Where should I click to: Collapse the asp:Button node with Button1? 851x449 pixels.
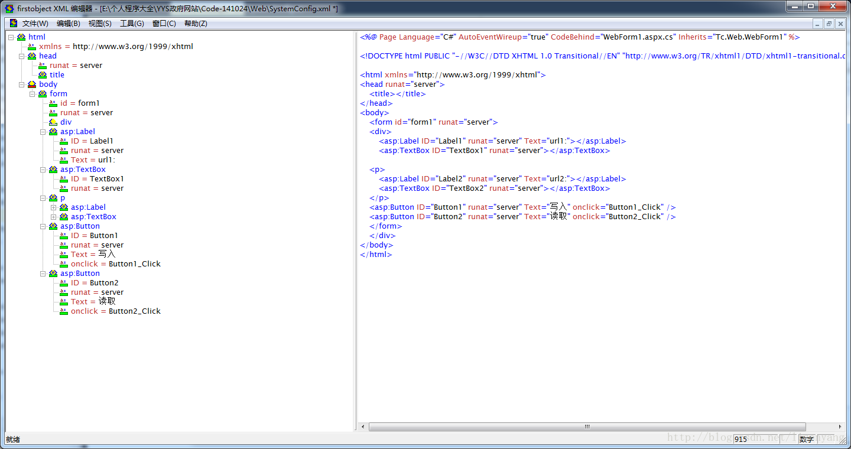[x=43, y=226]
